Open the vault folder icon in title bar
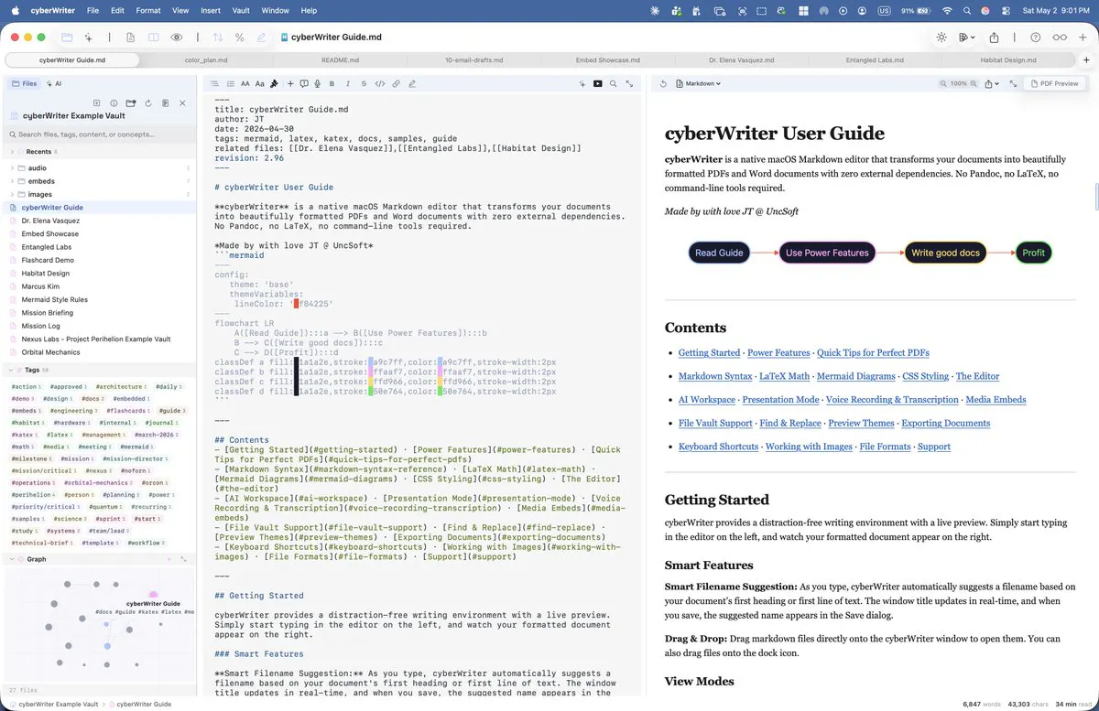The height and width of the screenshot is (711, 1099). tap(67, 38)
